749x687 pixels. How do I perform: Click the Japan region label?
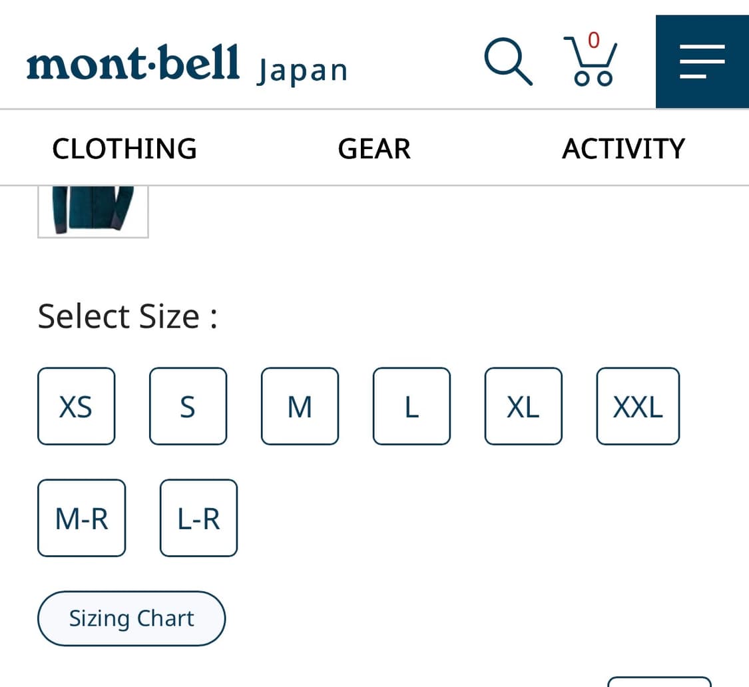[302, 71]
